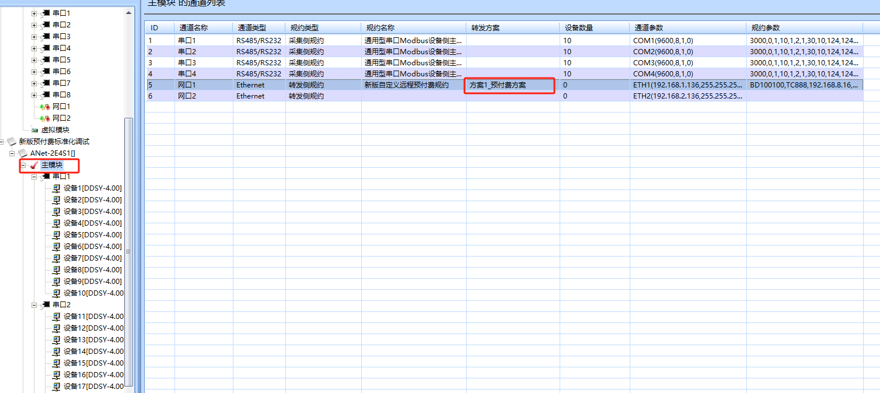Click the 主模块 red checkmark icon
Viewport: 880px width, 393px height.
click(x=34, y=165)
